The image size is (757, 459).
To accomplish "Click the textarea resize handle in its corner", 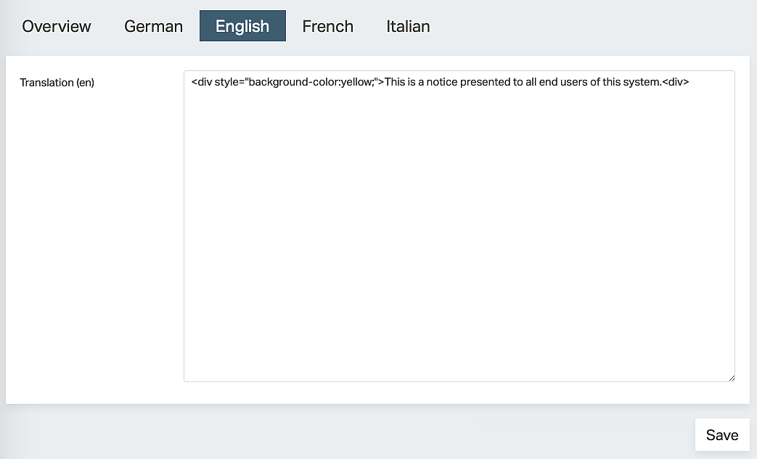I will (731, 377).
